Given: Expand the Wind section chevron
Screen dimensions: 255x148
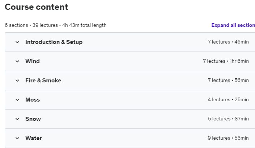Looking at the screenshot, I should pos(17,61).
